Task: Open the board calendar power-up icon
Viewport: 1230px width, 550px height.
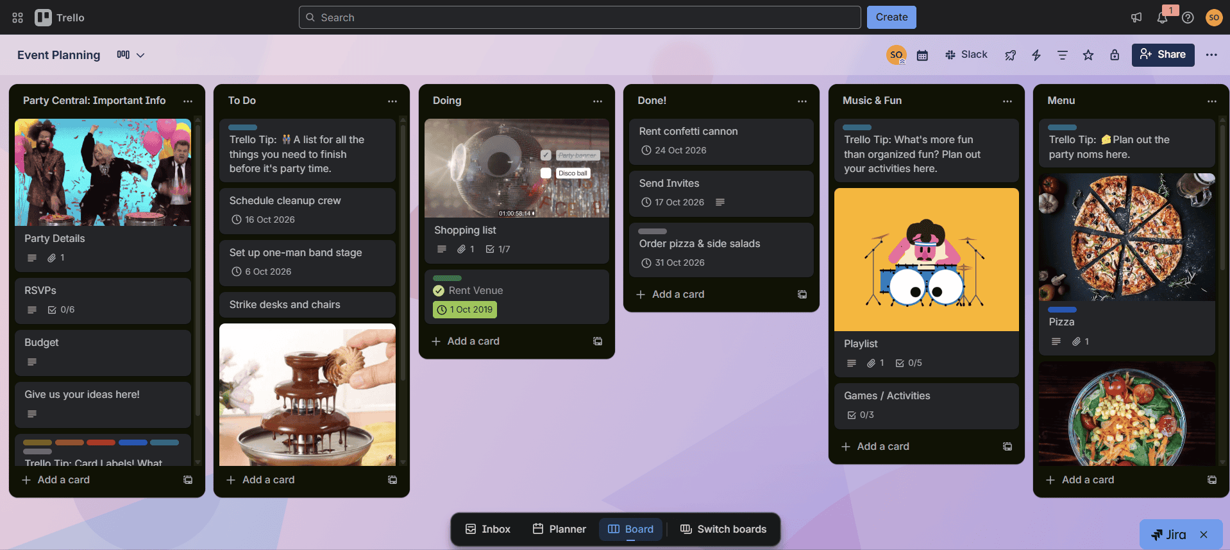Action: click(922, 55)
